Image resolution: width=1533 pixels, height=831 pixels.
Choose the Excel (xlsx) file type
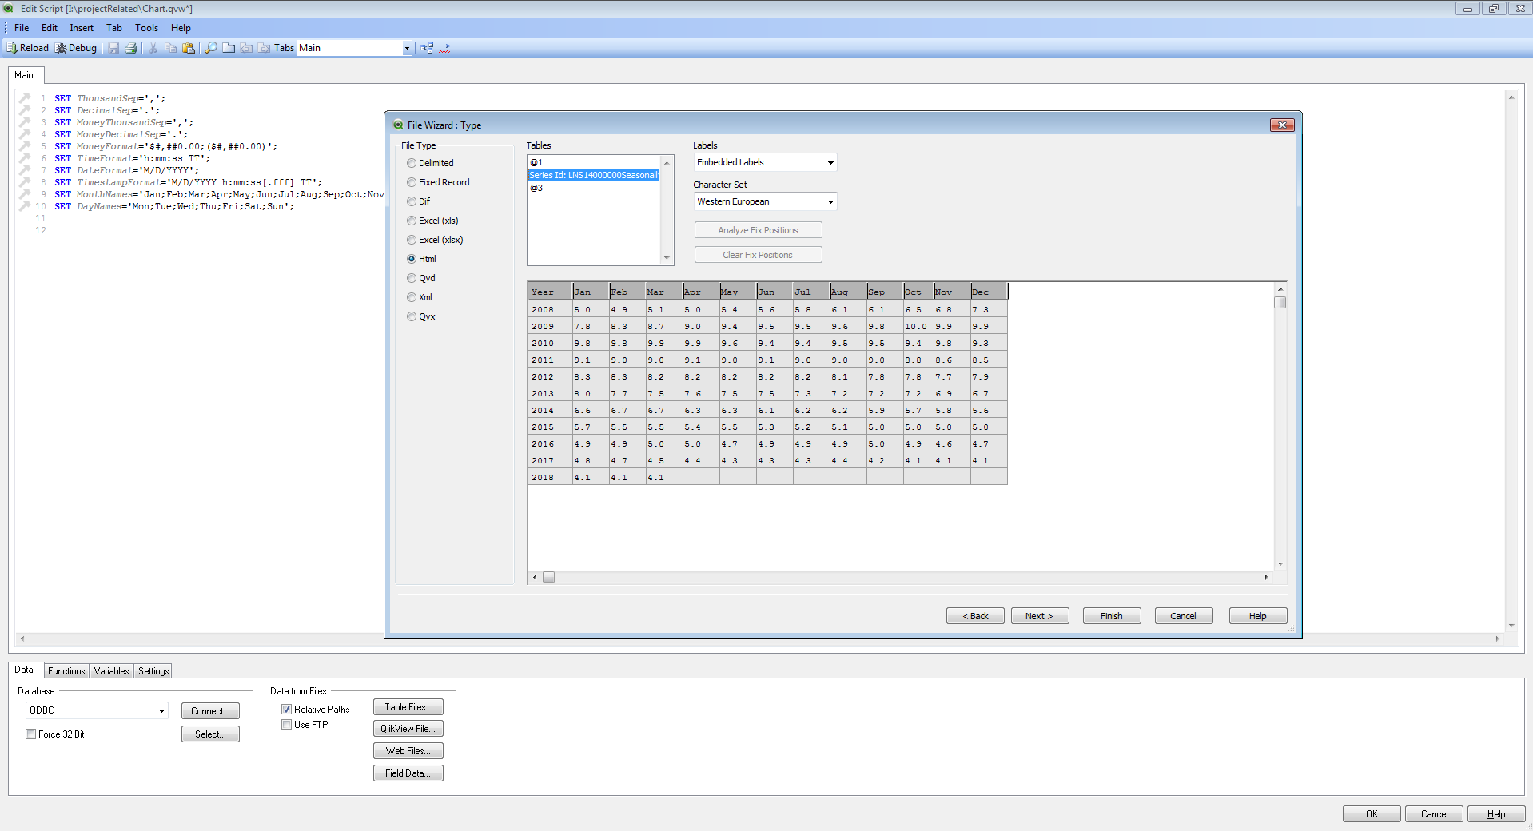(435, 240)
